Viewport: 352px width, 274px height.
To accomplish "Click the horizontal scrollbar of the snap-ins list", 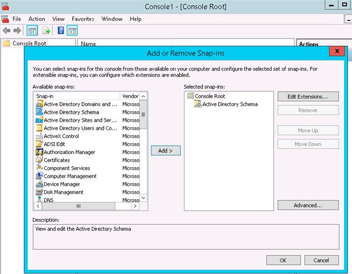I will tap(78, 206).
